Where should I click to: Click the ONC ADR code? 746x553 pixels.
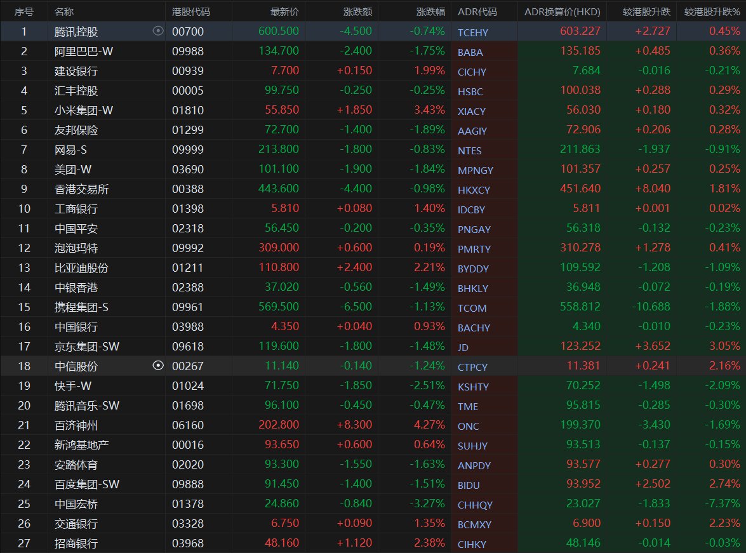click(x=468, y=427)
